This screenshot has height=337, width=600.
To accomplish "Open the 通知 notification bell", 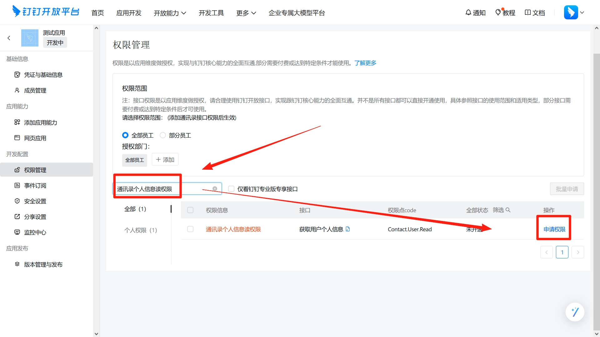I will pyautogui.click(x=475, y=13).
